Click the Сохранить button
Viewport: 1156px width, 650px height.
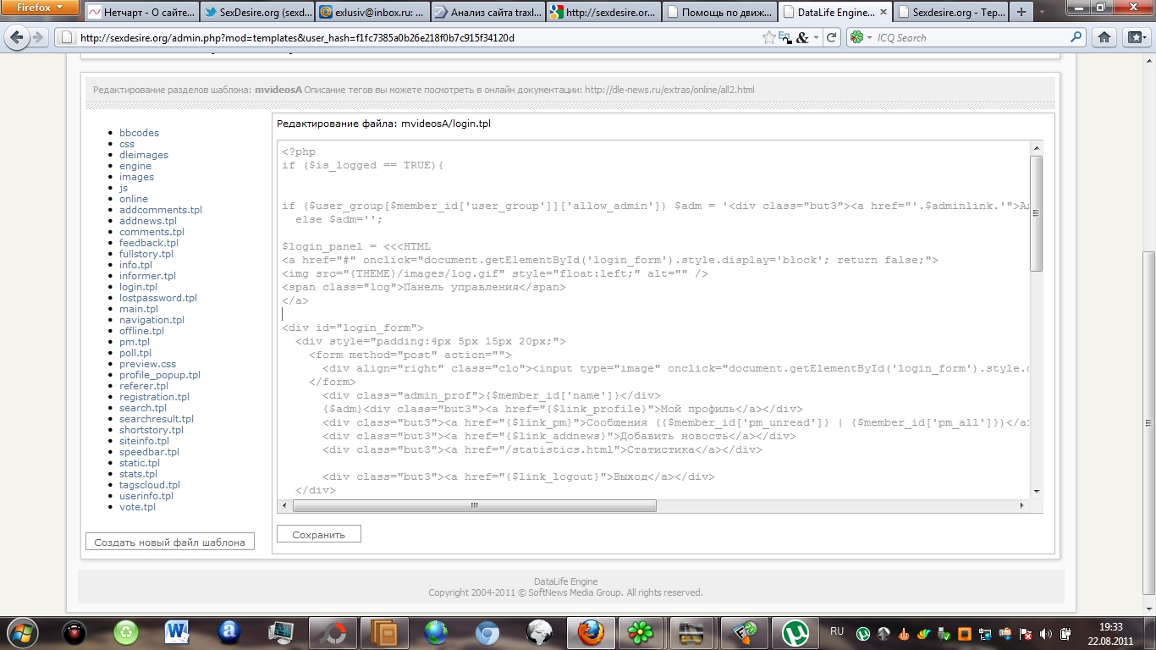click(x=319, y=534)
